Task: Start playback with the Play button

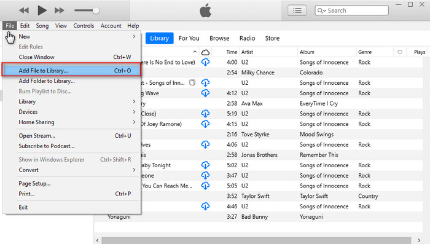Action: point(42,10)
